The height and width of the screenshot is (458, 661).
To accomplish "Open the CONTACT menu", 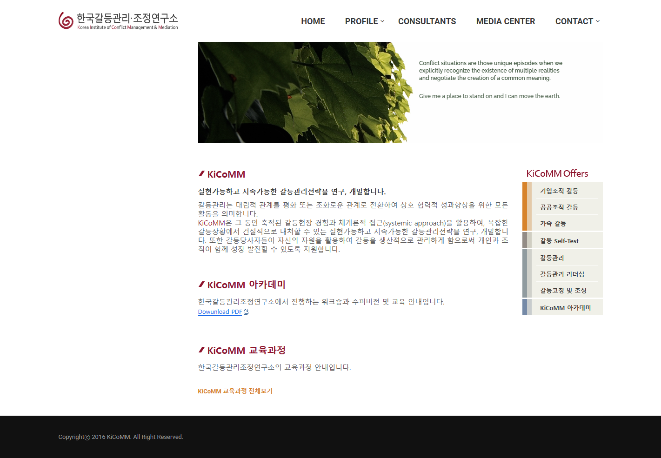I will [574, 21].
